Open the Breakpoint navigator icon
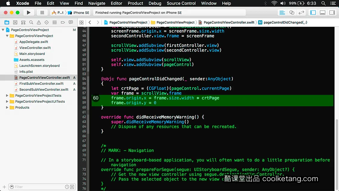The height and width of the screenshot is (191, 339). click(63, 22)
